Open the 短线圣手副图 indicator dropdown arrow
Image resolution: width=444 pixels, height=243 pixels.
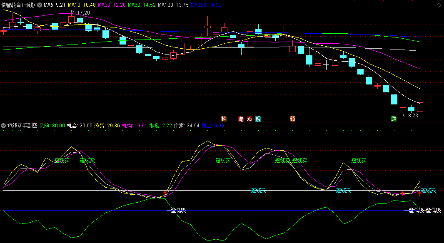tap(4, 125)
